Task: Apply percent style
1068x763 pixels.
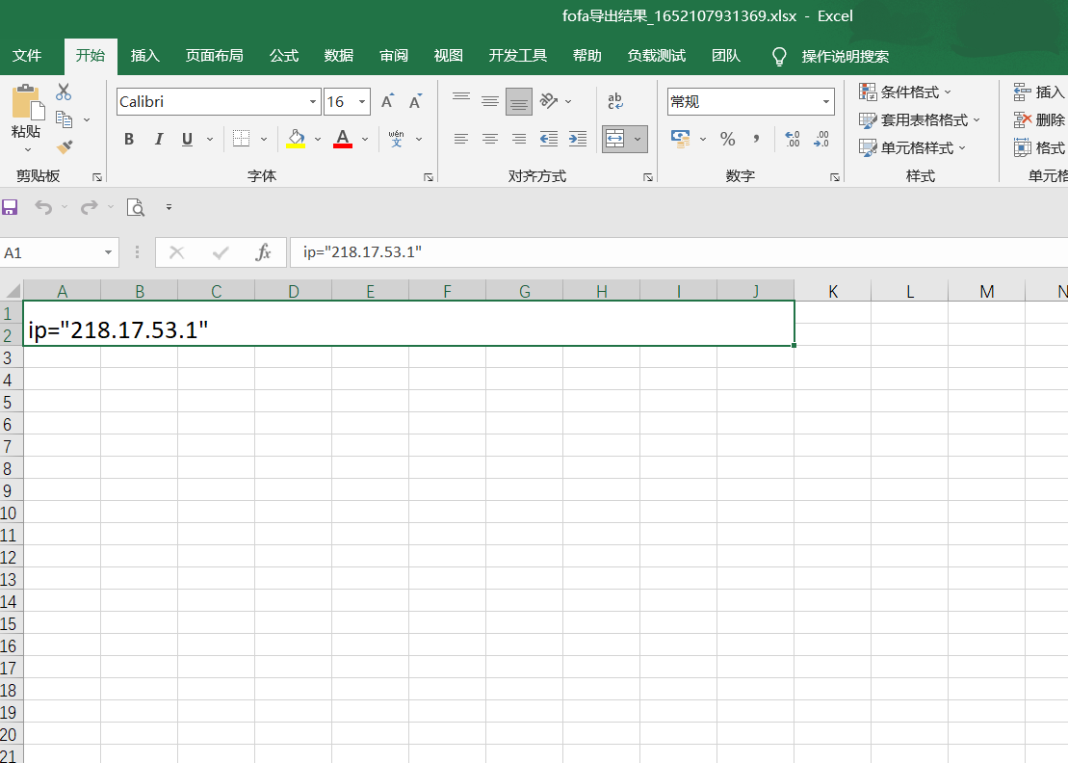Action: pyautogui.click(x=727, y=139)
